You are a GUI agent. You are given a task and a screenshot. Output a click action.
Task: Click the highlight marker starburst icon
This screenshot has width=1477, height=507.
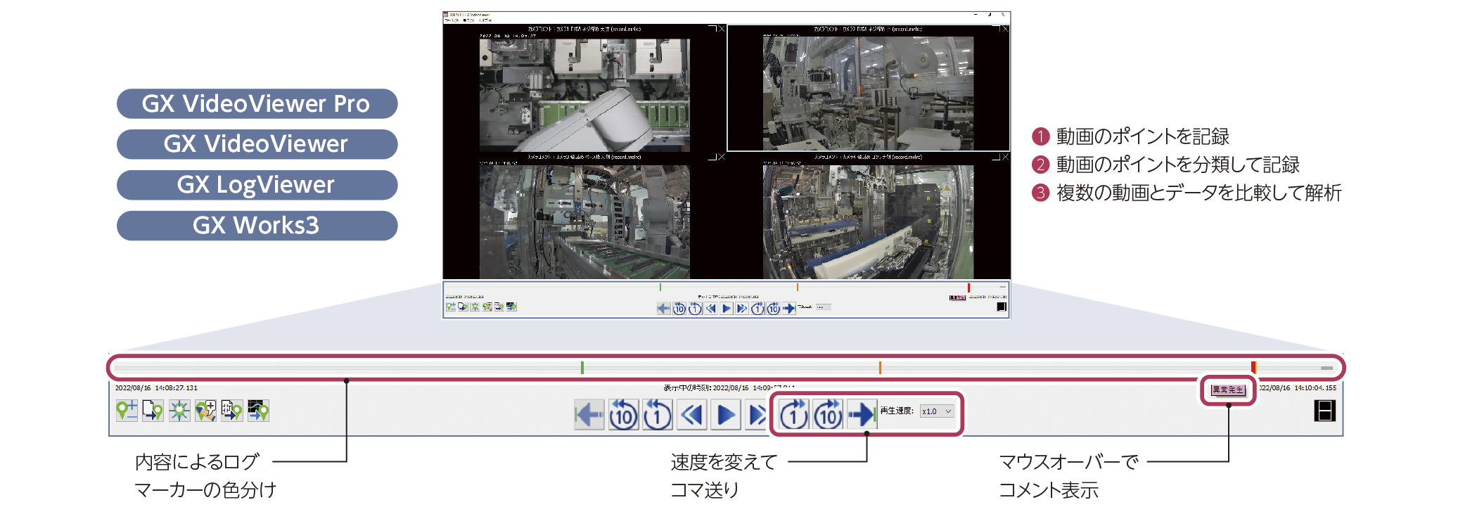(x=179, y=411)
